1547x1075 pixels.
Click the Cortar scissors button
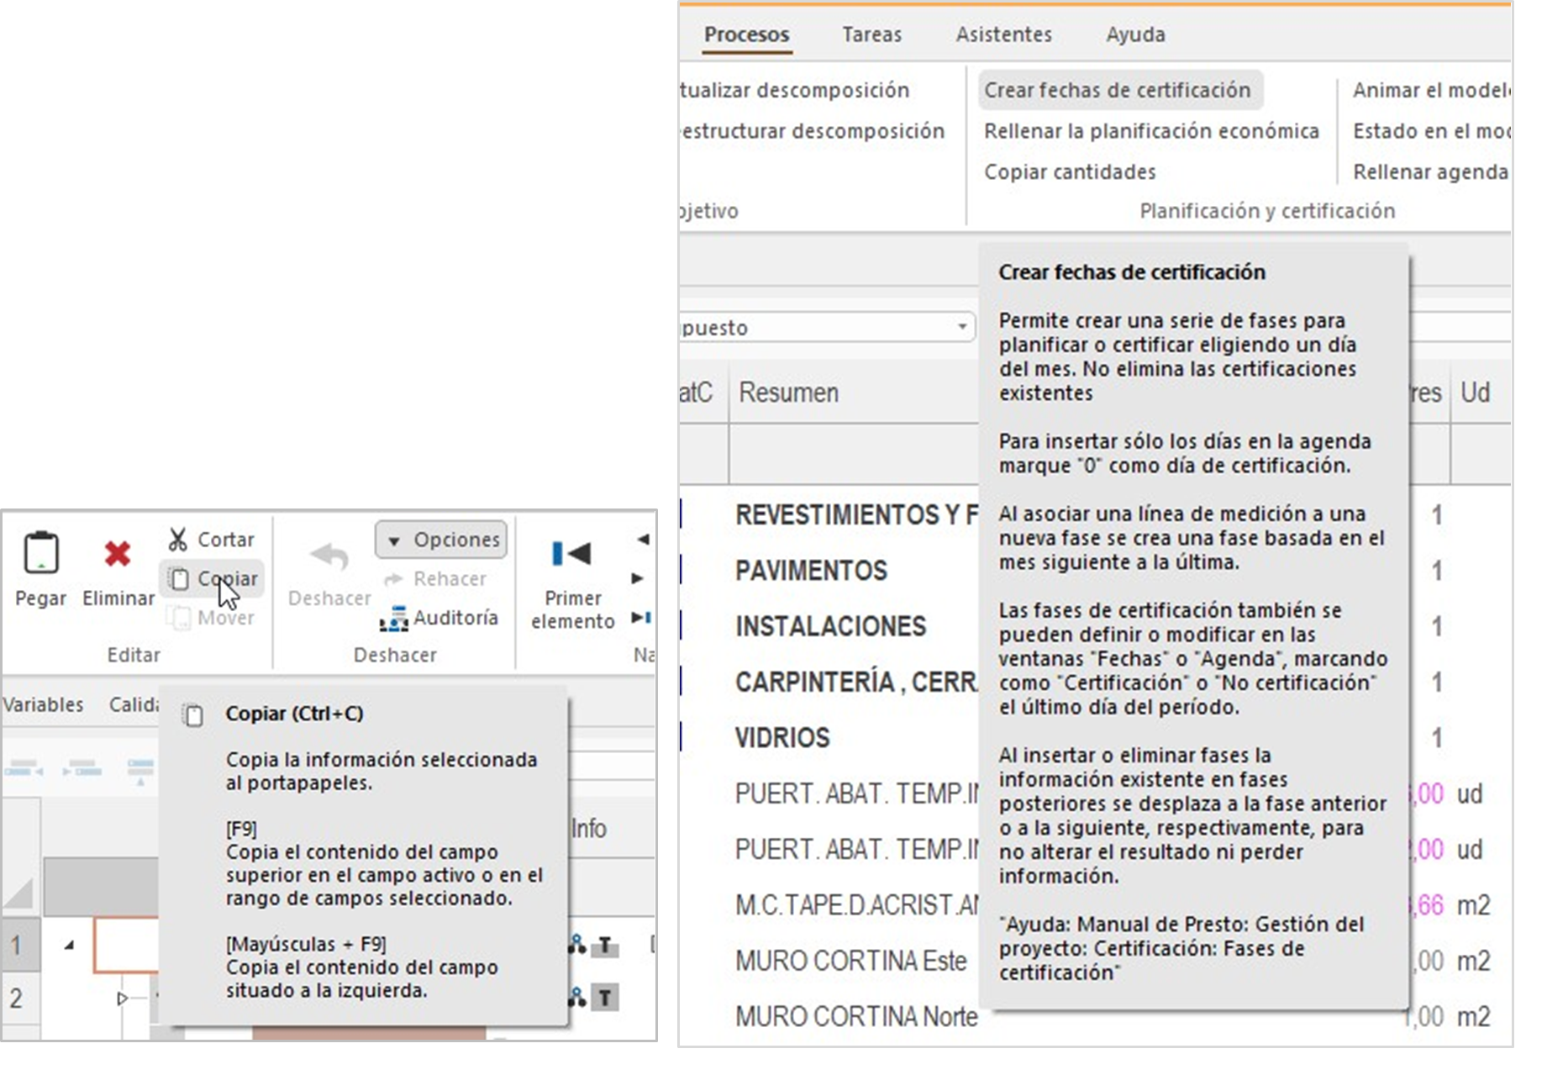(212, 539)
